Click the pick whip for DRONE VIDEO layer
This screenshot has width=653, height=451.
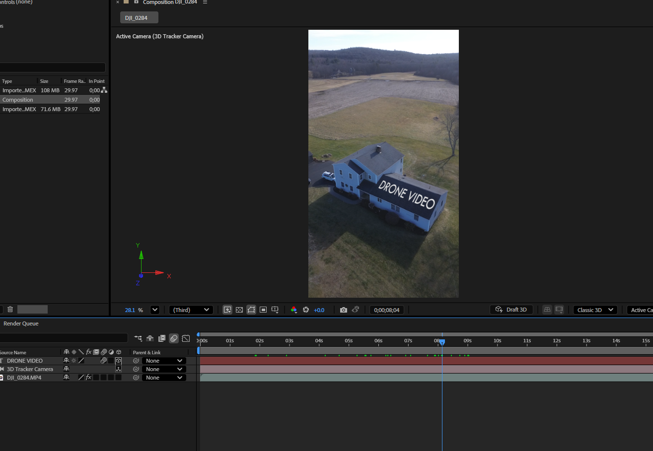point(136,361)
